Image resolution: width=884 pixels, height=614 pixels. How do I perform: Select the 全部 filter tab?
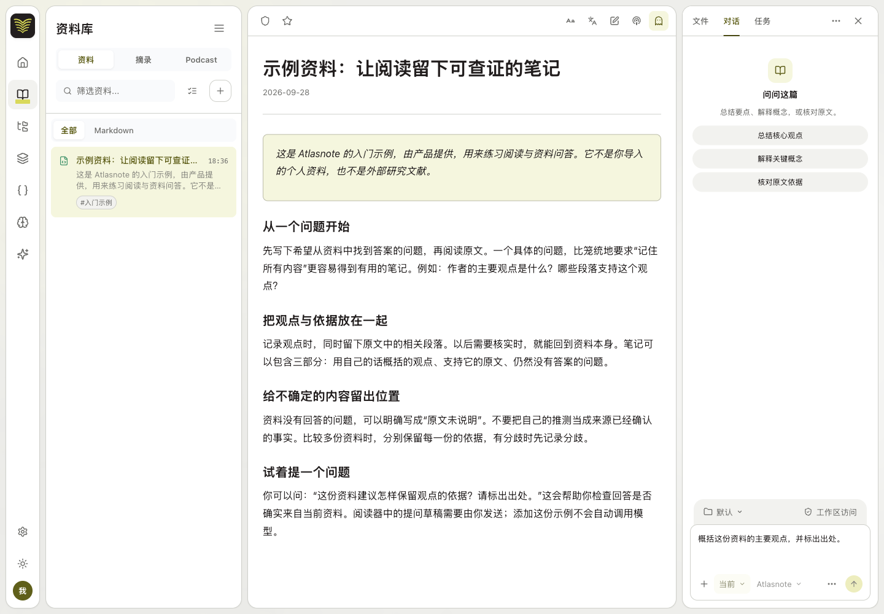pyautogui.click(x=69, y=130)
